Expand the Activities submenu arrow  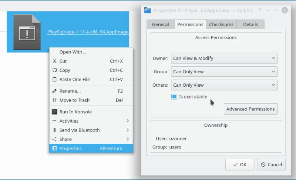coord(128,121)
